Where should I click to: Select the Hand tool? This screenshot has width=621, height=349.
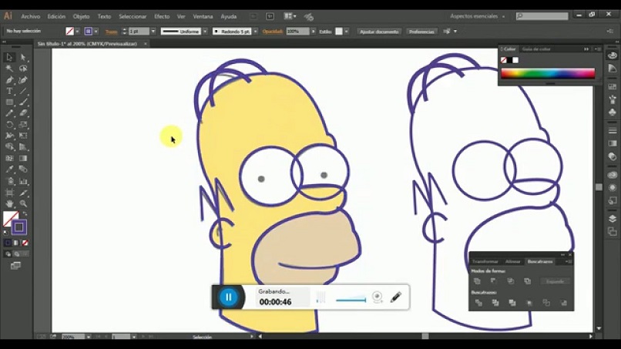point(9,204)
